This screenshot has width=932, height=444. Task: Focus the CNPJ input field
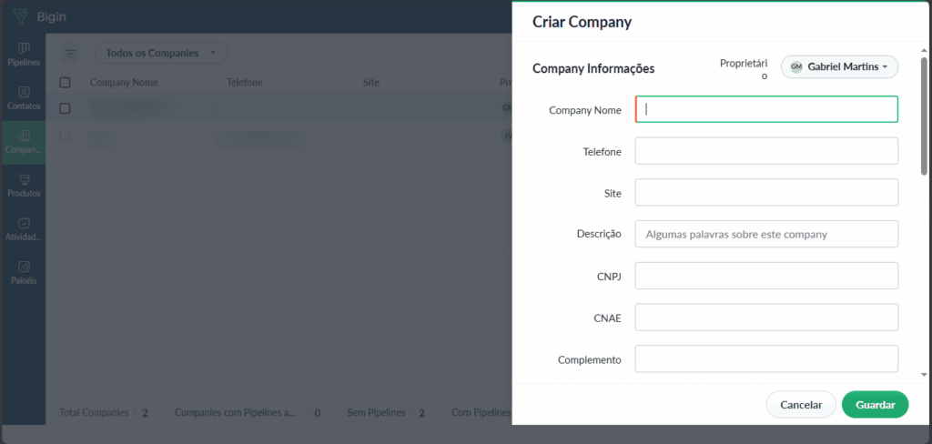point(766,276)
